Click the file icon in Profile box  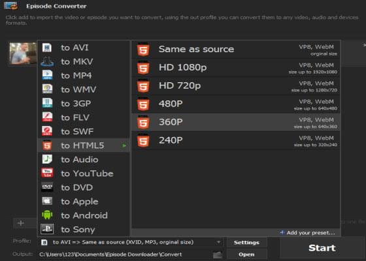click(44, 242)
